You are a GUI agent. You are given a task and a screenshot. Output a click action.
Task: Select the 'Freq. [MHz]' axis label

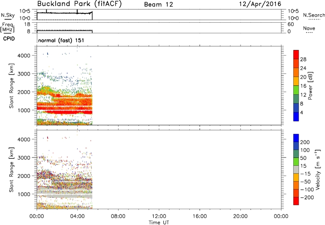[8, 28]
